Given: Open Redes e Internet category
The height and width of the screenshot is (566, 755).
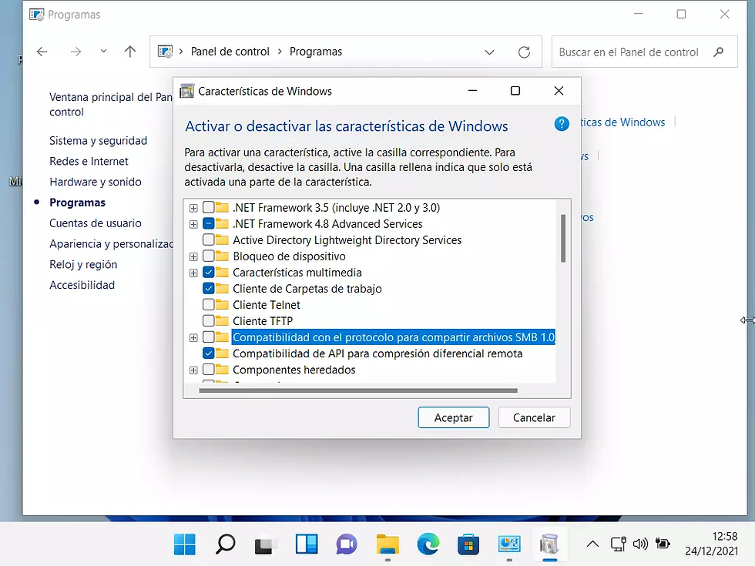Looking at the screenshot, I should 89,161.
